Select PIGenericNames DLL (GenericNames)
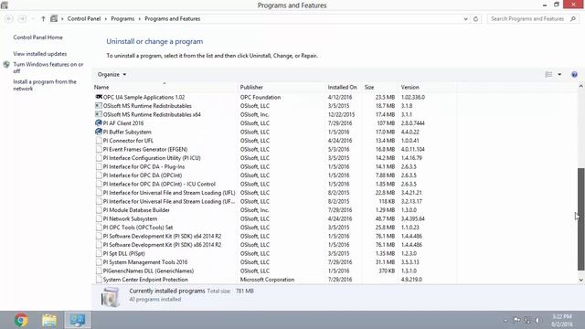 [274, 271]
